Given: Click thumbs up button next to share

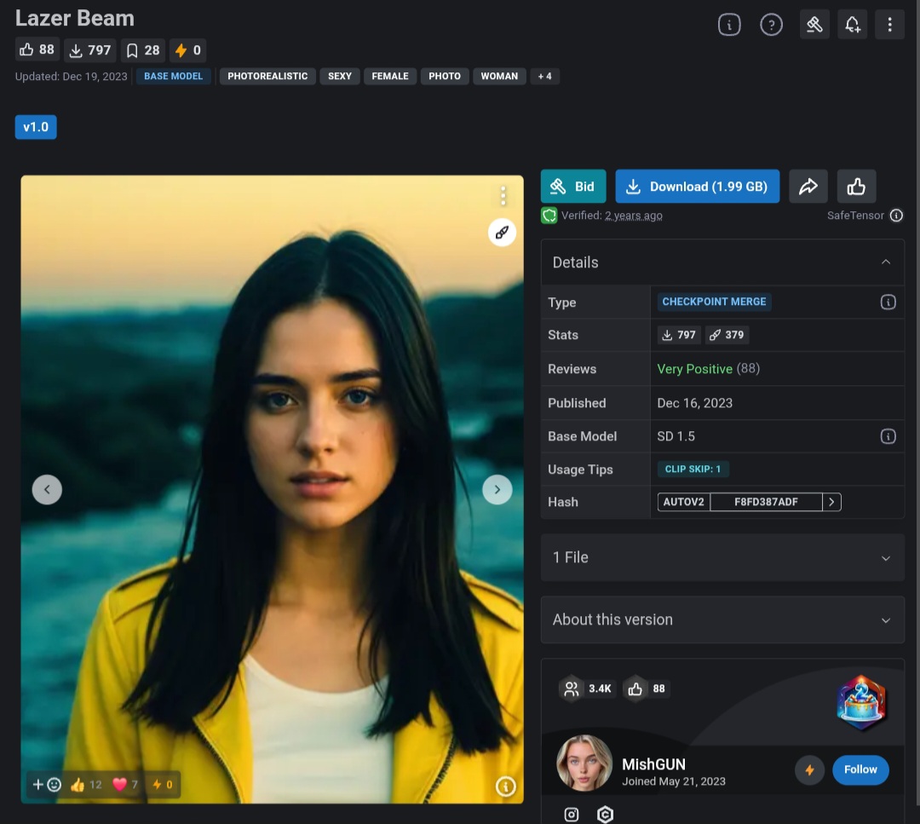Looking at the screenshot, I should (x=856, y=187).
